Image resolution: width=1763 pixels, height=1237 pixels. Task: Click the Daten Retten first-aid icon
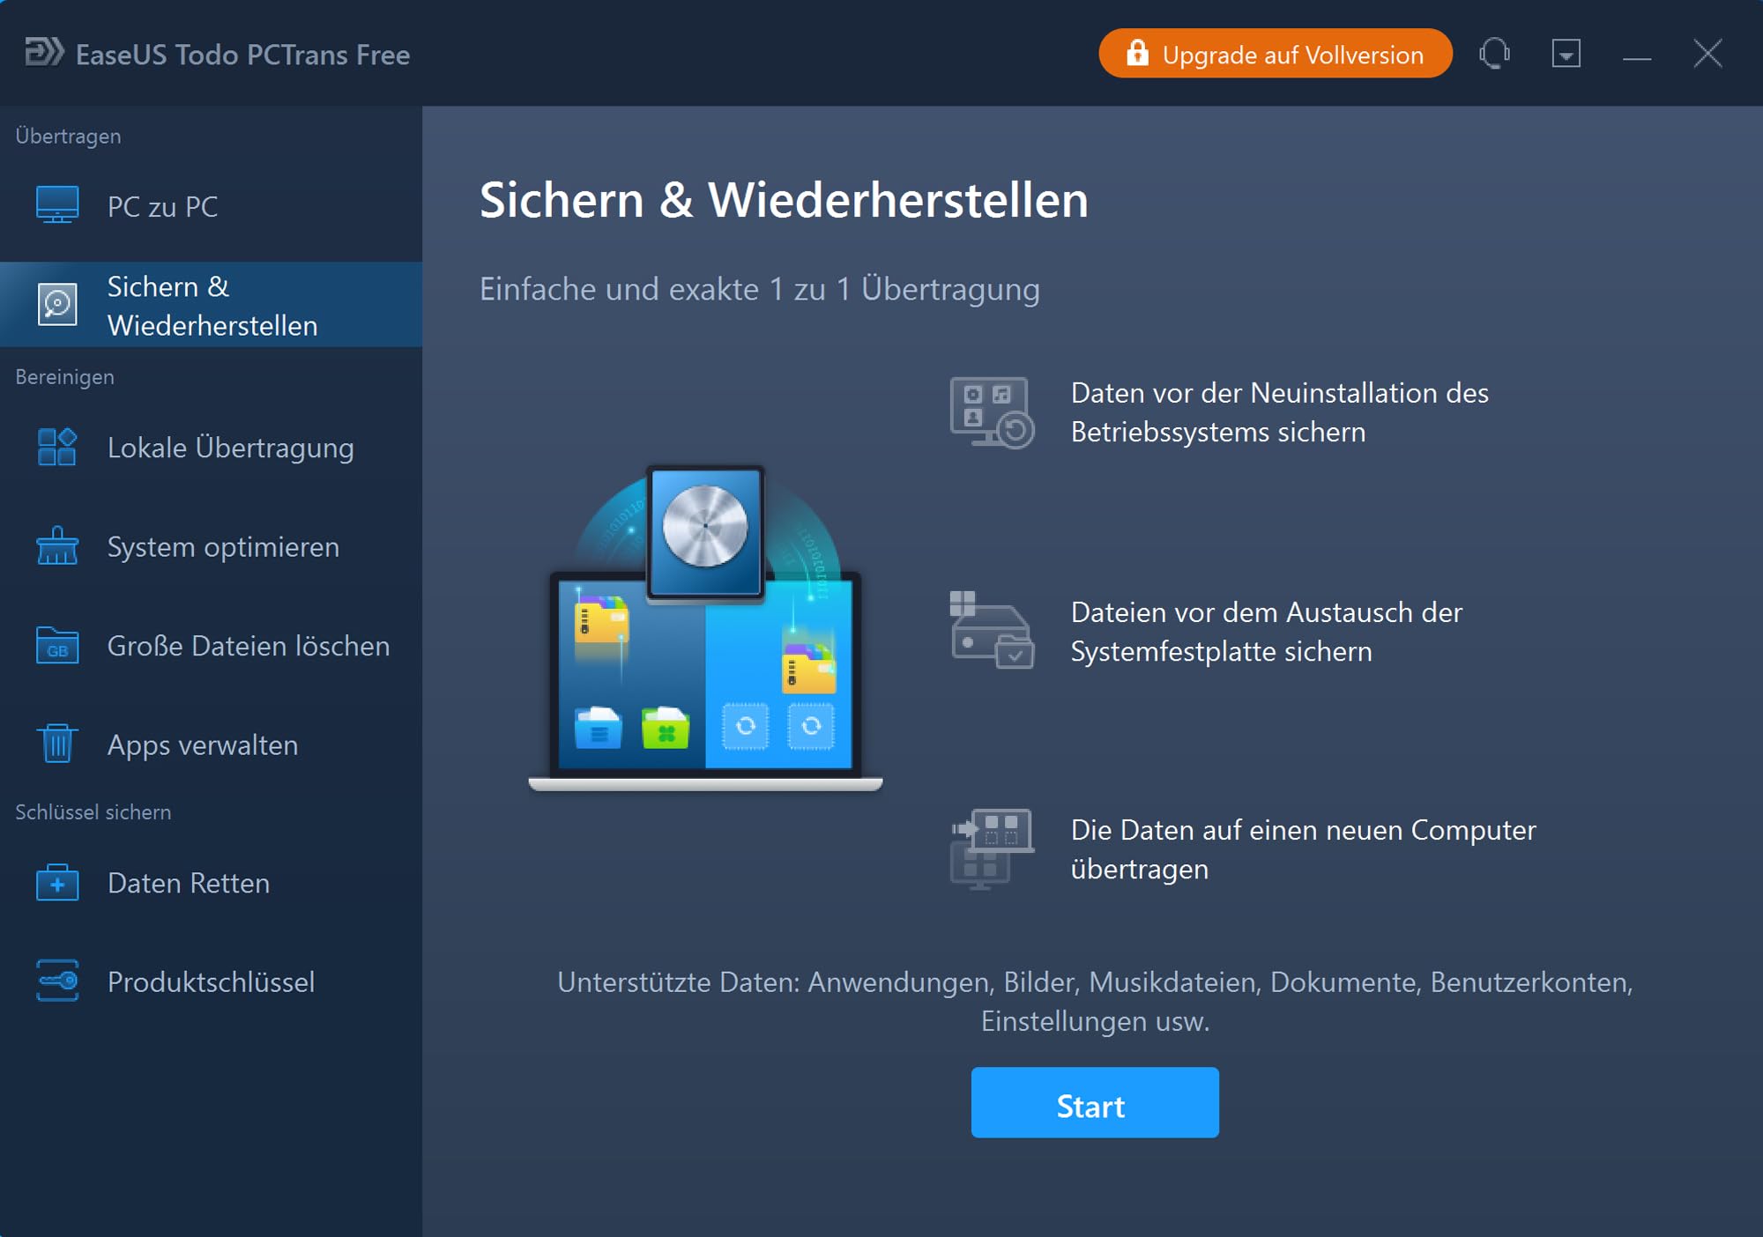[57, 882]
